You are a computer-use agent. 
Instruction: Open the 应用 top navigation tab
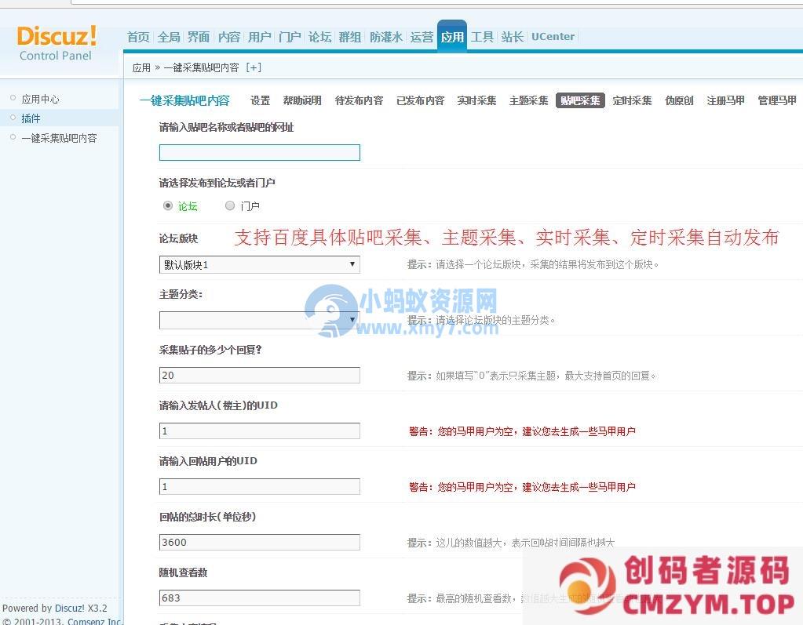(452, 37)
